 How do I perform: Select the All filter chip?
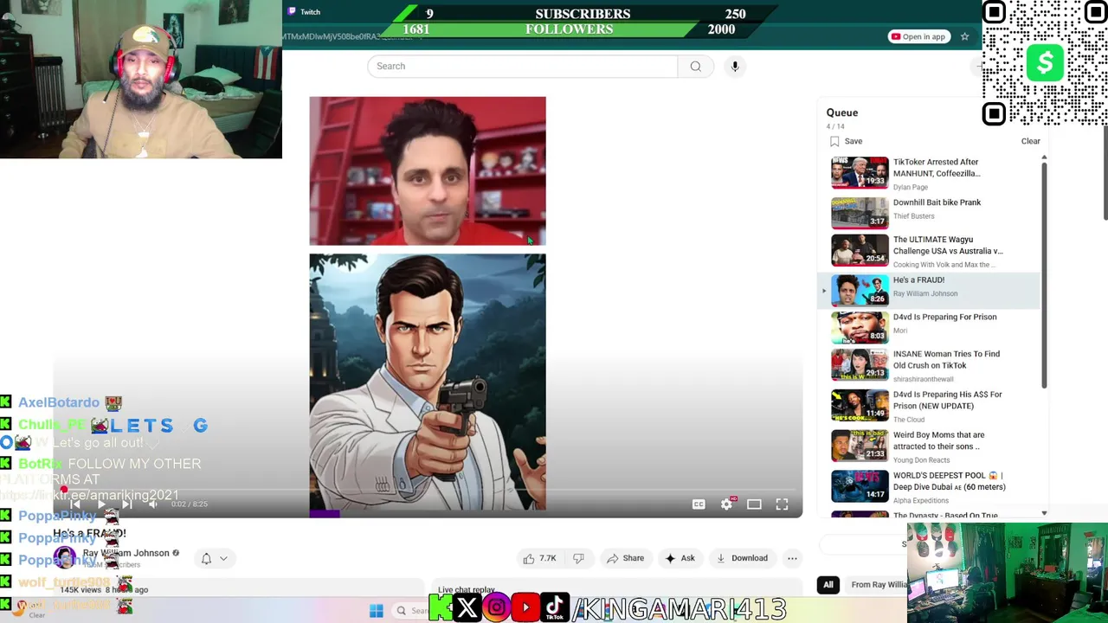828,585
